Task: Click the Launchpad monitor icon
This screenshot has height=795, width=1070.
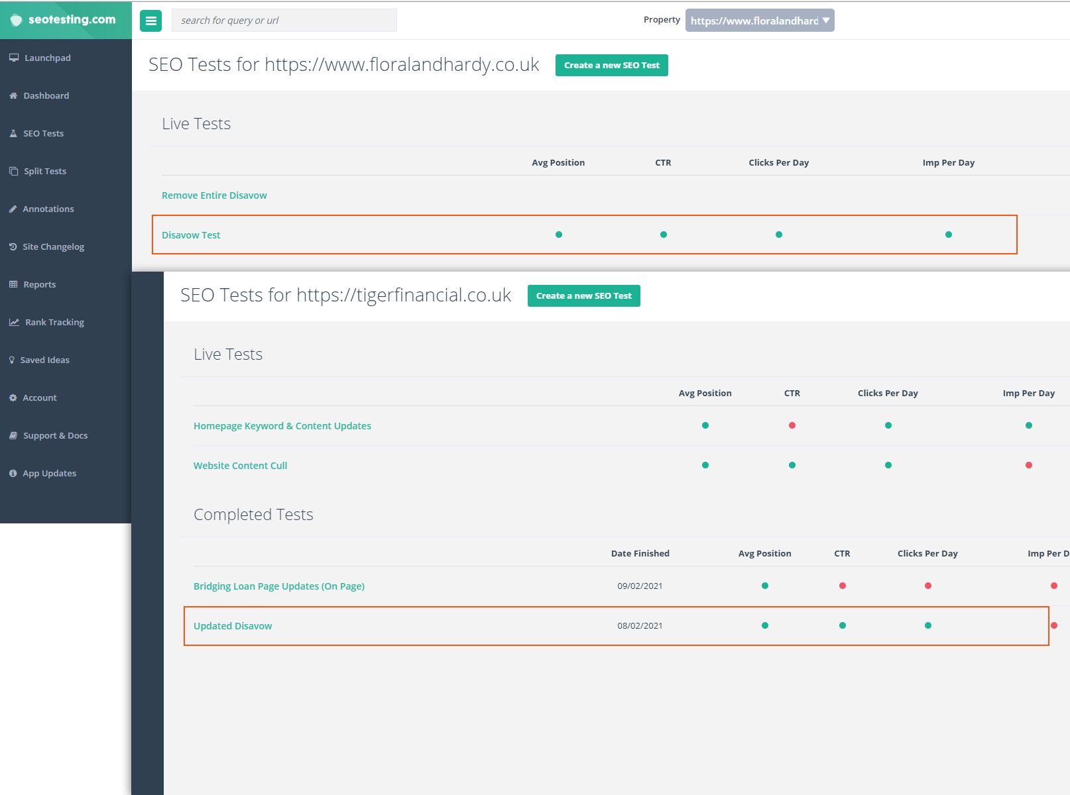Action: [14, 58]
